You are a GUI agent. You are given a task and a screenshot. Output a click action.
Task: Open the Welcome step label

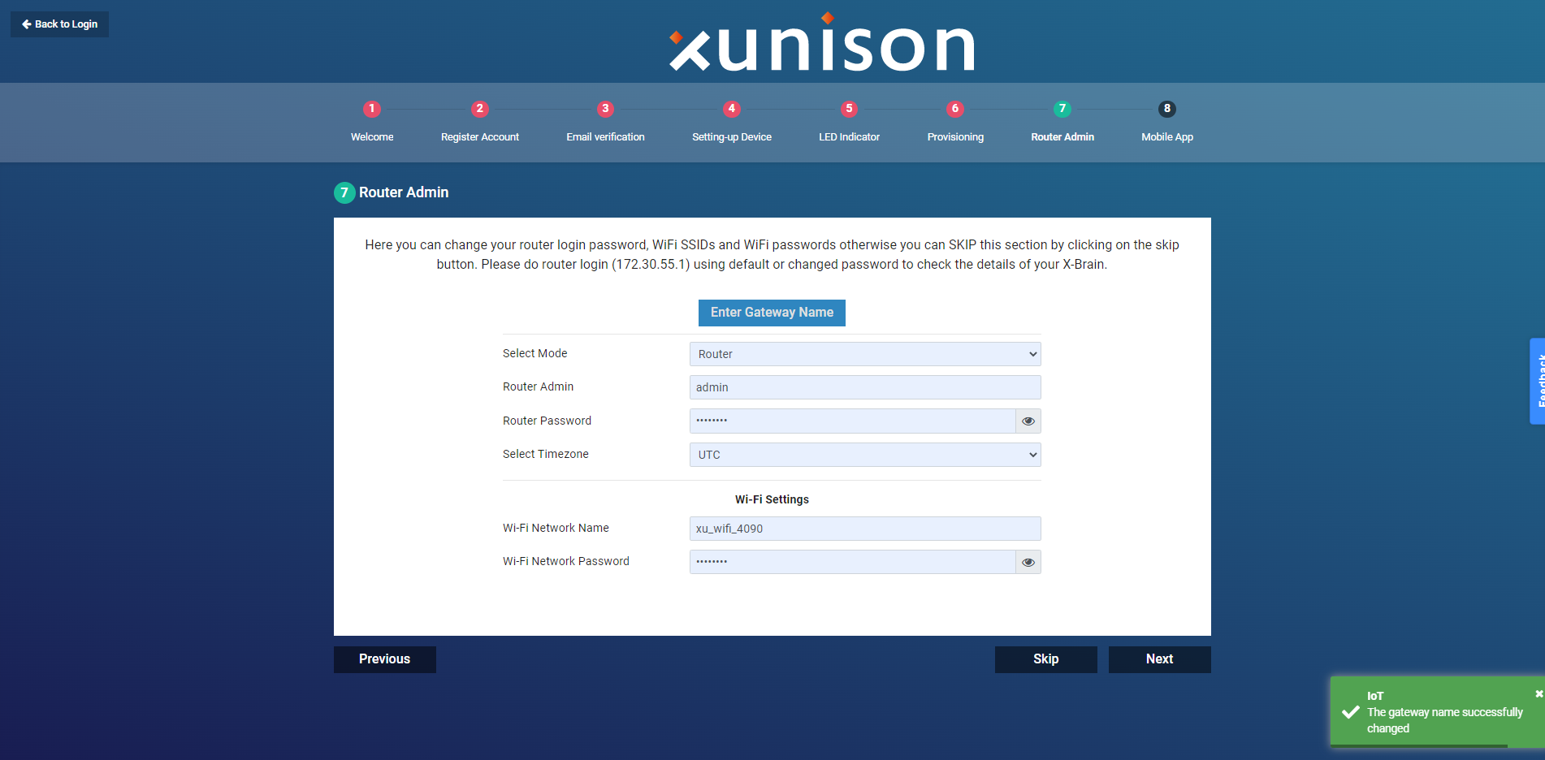[x=372, y=137]
